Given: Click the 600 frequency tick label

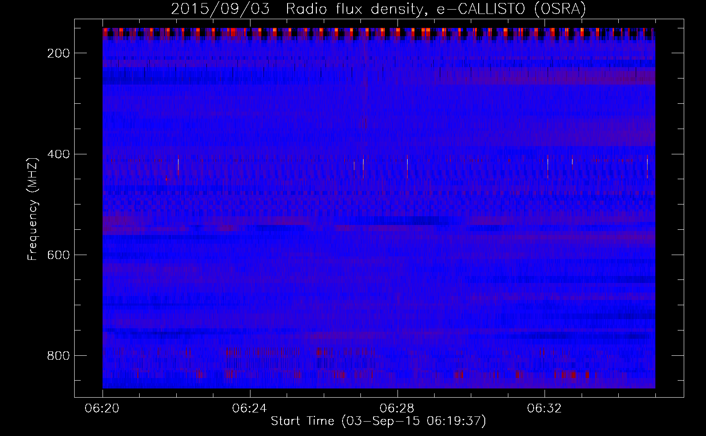Looking at the screenshot, I should coord(58,255).
